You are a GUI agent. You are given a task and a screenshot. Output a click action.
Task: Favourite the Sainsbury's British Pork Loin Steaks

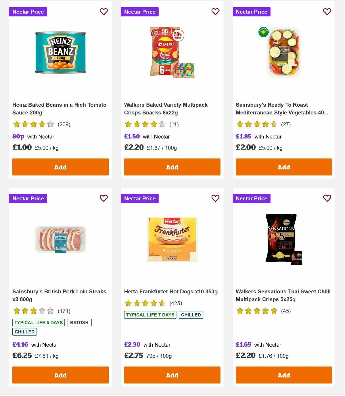(103, 198)
